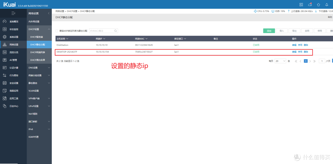
Task: Open NAT规则 menu item
Action: click(x=33, y=114)
